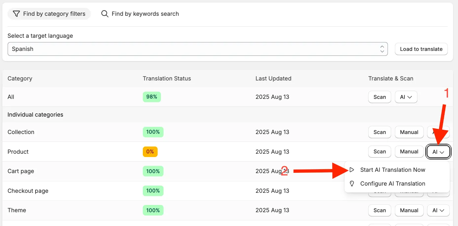458x226 pixels.
Task: Click the 100% badge in the Cart page row
Action: [x=153, y=171]
